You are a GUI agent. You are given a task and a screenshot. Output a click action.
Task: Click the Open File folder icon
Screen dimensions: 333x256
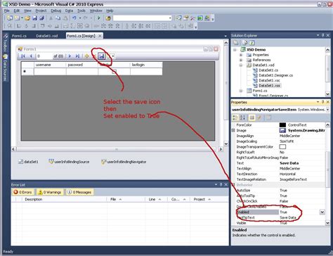point(27,18)
